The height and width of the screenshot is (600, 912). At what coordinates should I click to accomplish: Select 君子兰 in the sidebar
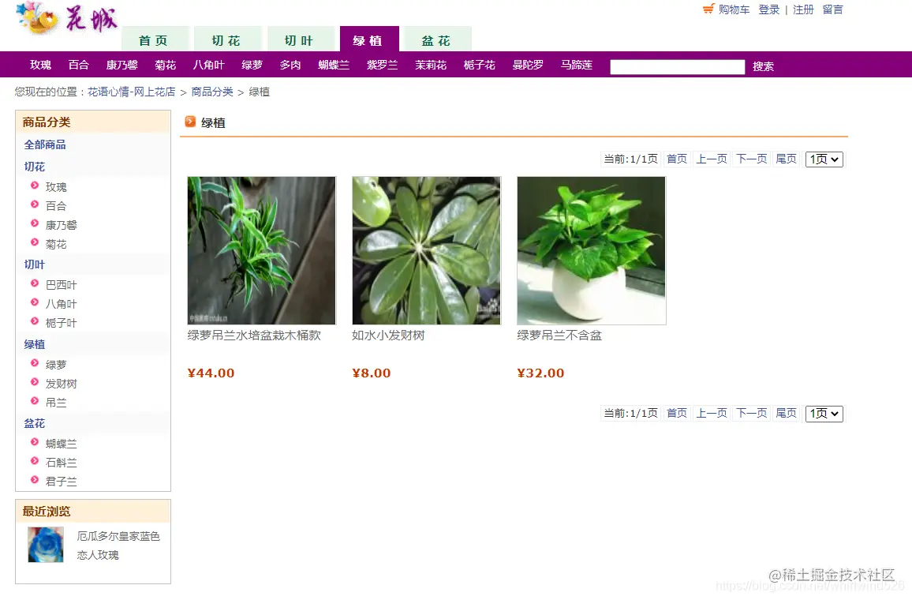click(61, 482)
